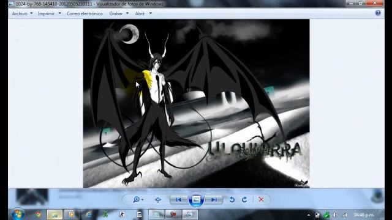Fit the image to actual size

pyautogui.click(x=158, y=200)
